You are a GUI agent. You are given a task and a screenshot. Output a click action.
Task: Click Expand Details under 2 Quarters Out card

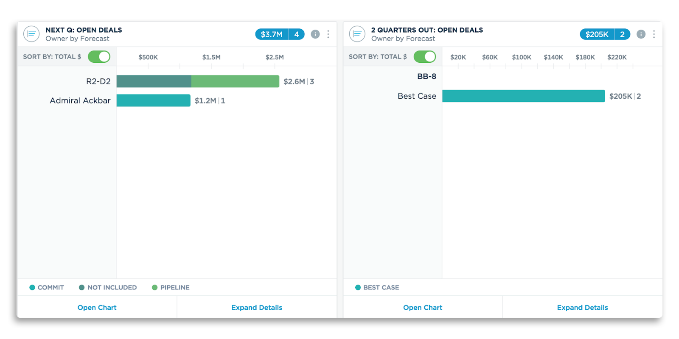pyautogui.click(x=582, y=308)
